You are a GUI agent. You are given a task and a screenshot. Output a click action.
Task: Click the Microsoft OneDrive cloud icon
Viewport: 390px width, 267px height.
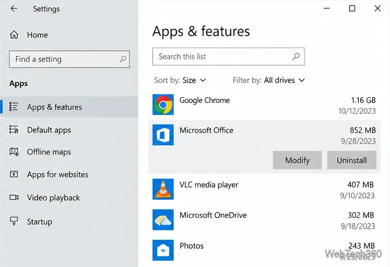coord(163,219)
